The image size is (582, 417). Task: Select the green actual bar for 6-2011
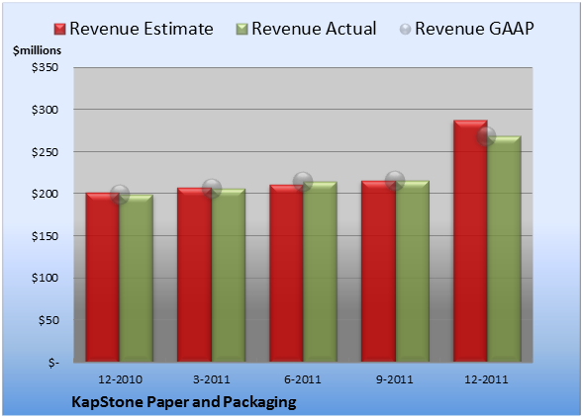[320, 272]
